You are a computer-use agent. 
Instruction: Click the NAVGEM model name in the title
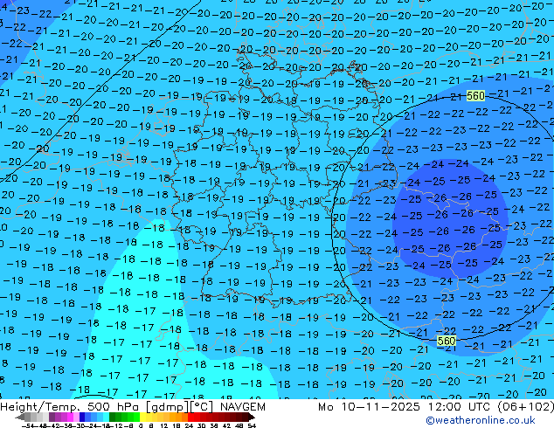click(x=242, y=407)
